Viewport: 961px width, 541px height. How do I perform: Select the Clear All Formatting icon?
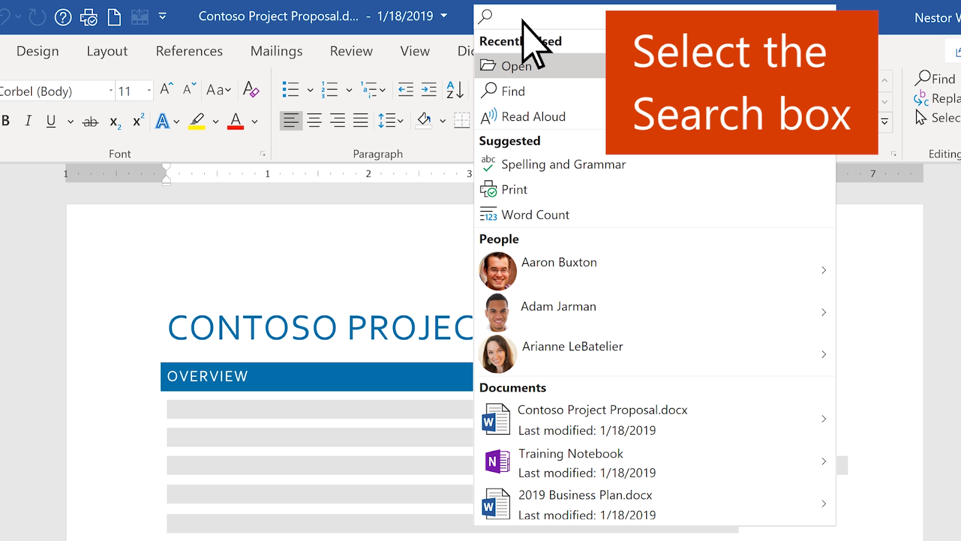point(251,90)
